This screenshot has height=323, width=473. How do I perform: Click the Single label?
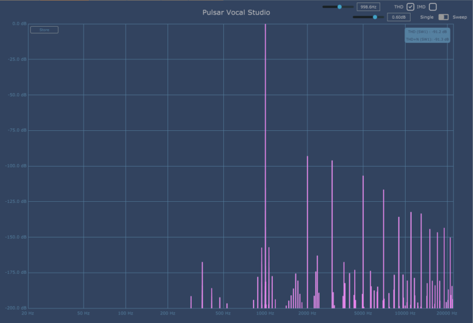pos(427,17)
